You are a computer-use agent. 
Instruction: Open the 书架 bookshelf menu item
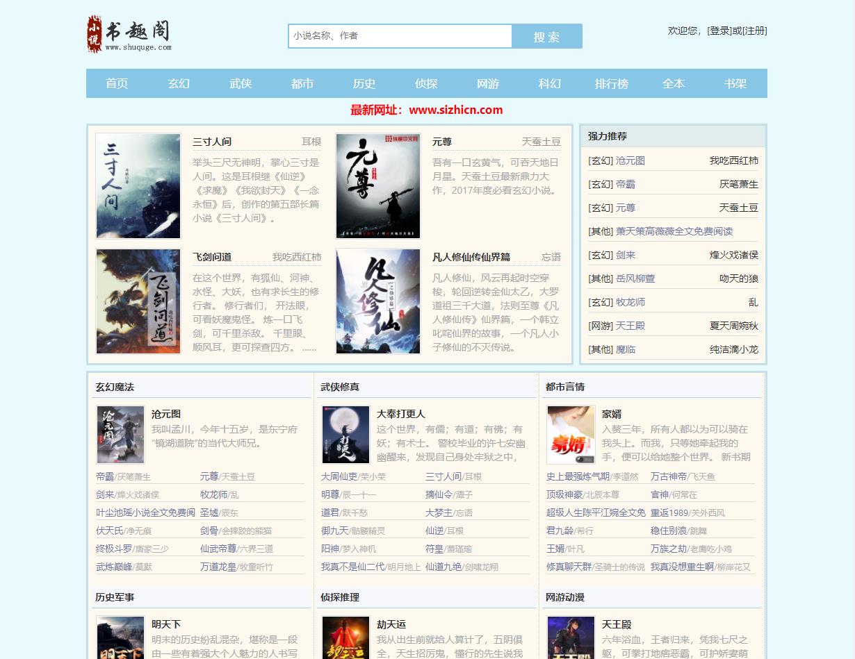pyautogui.click(x=735, y=83)
